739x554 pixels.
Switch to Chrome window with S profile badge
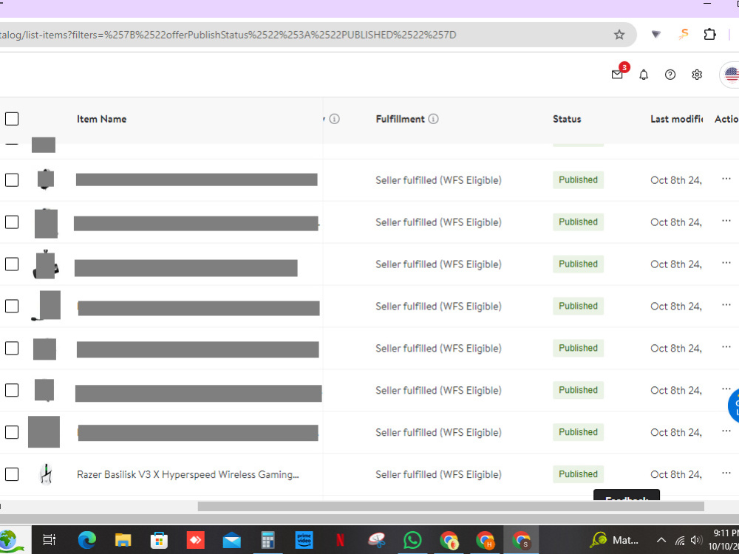pyautogui.click(x=521, y=540)
